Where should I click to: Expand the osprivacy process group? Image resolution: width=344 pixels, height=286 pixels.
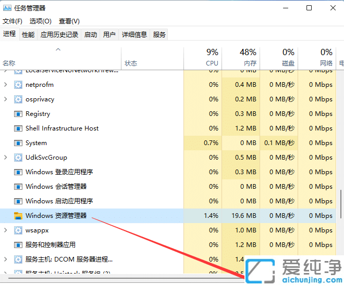[6, 99]
